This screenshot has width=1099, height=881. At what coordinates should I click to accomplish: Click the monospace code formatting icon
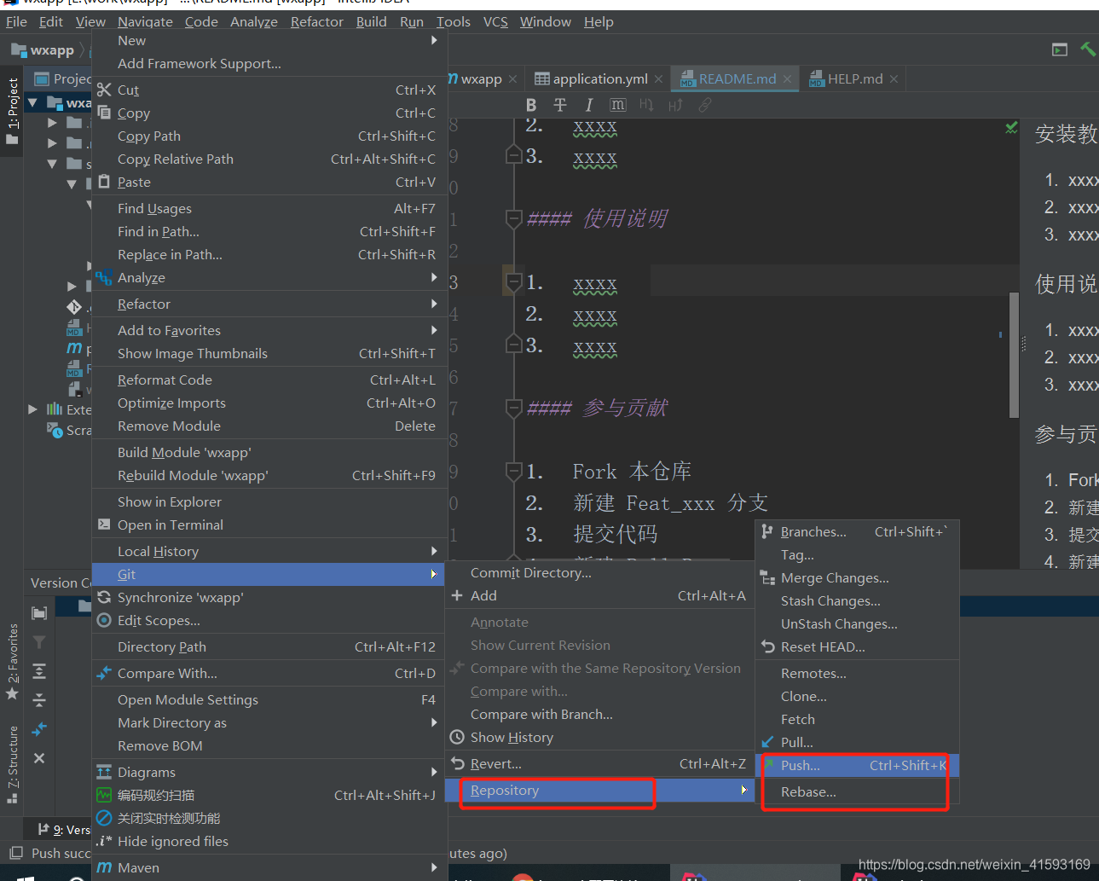point(618,105)
